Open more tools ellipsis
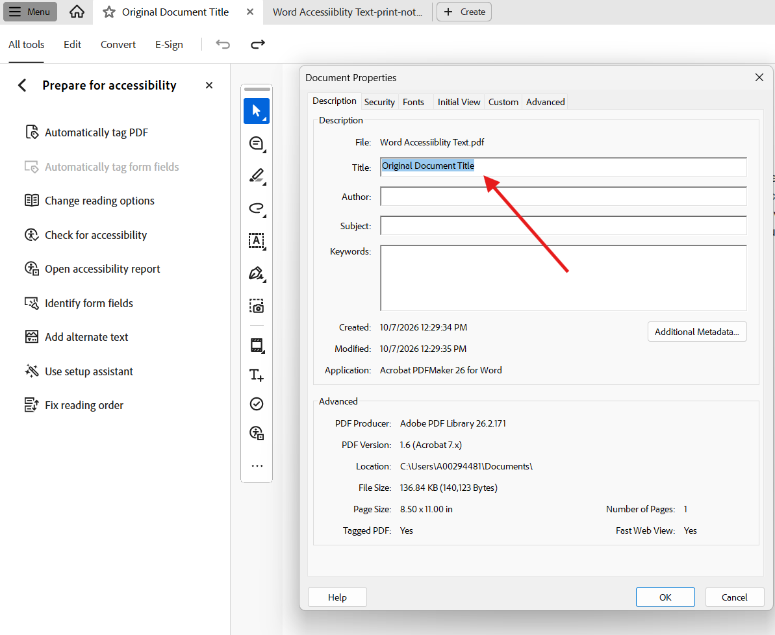This screenshot has width=775, height=635. pos(257,466)
